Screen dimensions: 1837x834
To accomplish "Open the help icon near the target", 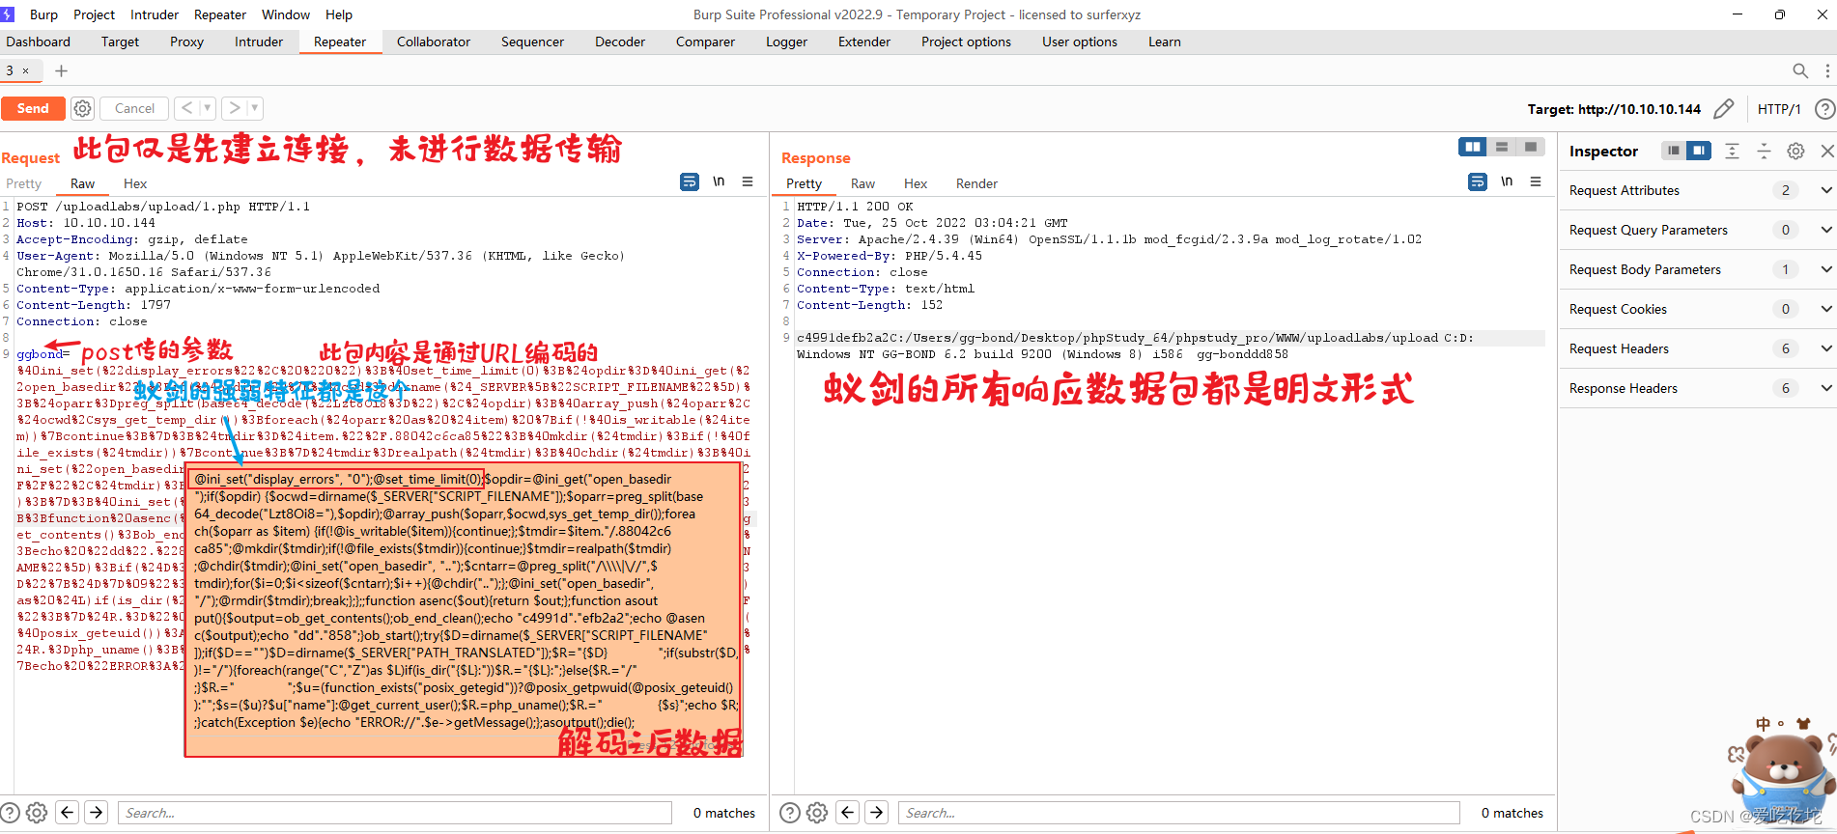I will coord(1824,109).
